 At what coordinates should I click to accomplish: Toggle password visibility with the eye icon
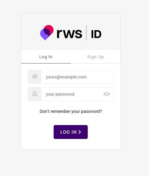pyautogui.click(x=107, y=94)
